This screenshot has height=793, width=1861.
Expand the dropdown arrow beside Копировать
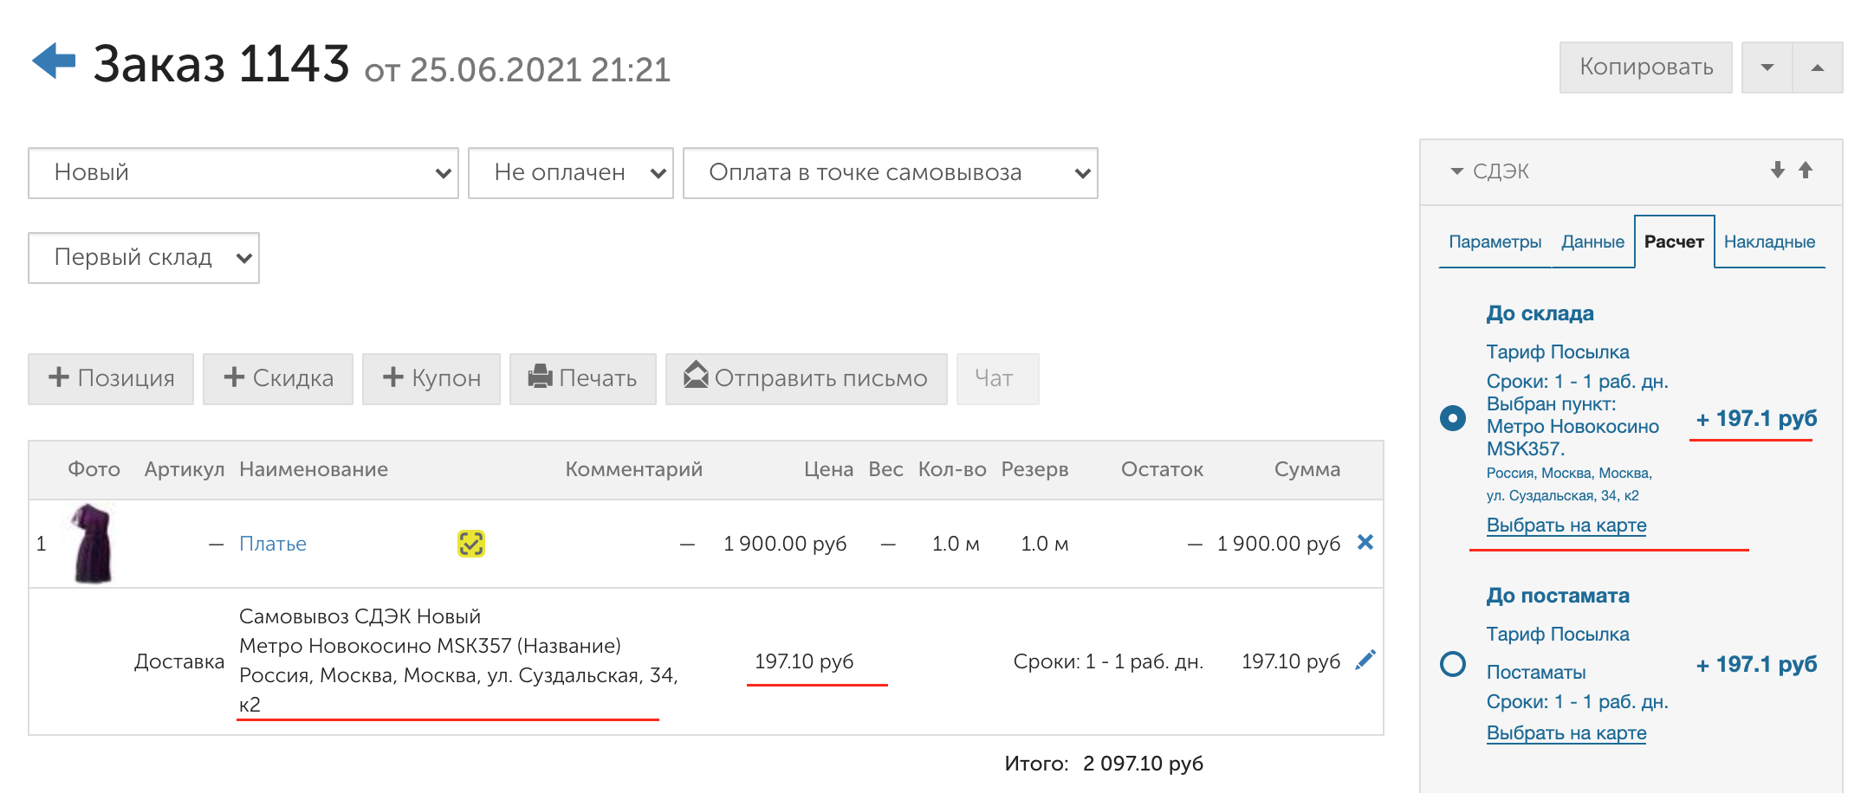click(x=1767, y=68)
